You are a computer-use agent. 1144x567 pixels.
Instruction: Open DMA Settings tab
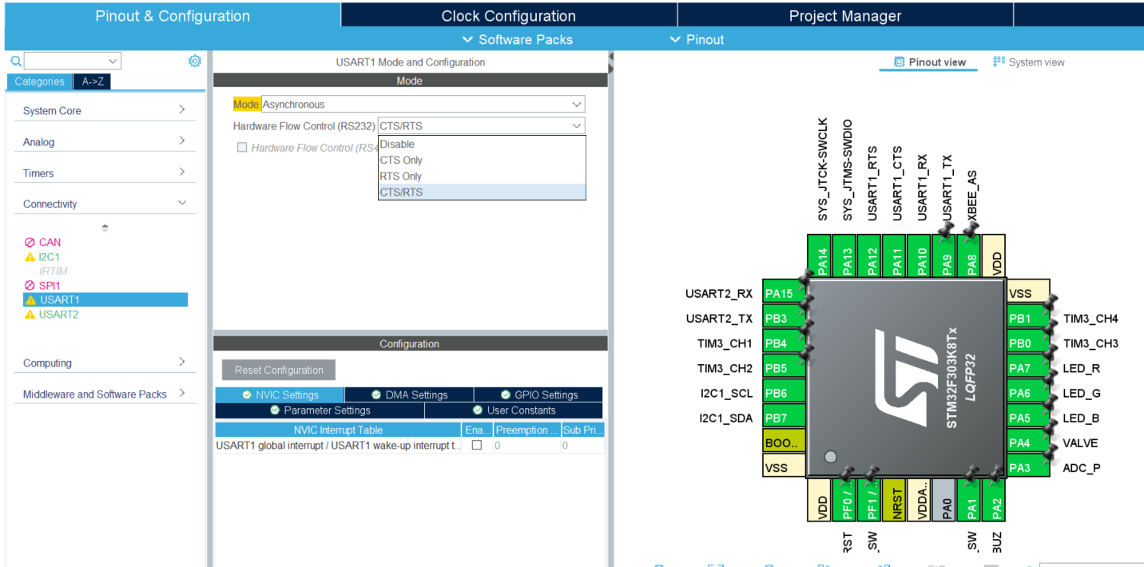click(x=409, y=395)
